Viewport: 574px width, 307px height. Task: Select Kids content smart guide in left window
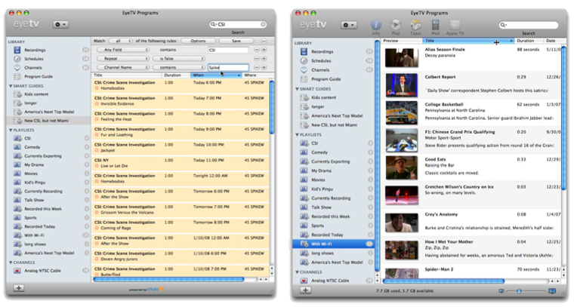click(x=36, y=94)
